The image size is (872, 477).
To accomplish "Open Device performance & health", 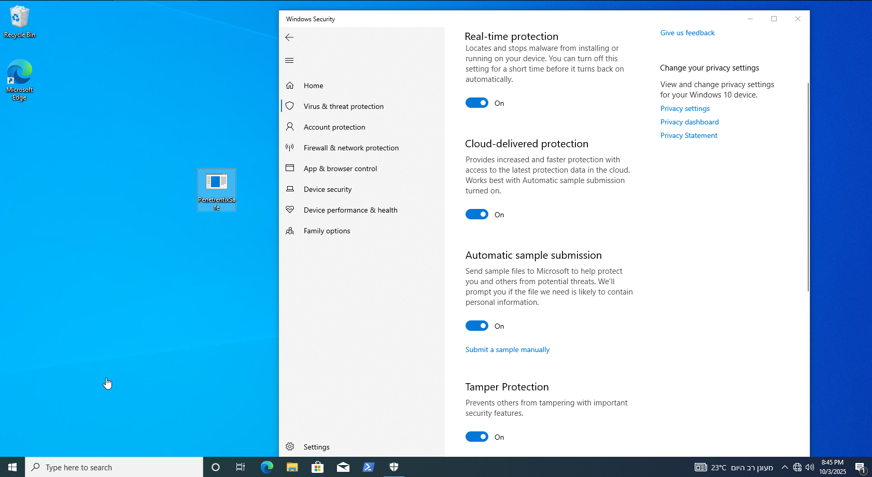I will [350, 210].
